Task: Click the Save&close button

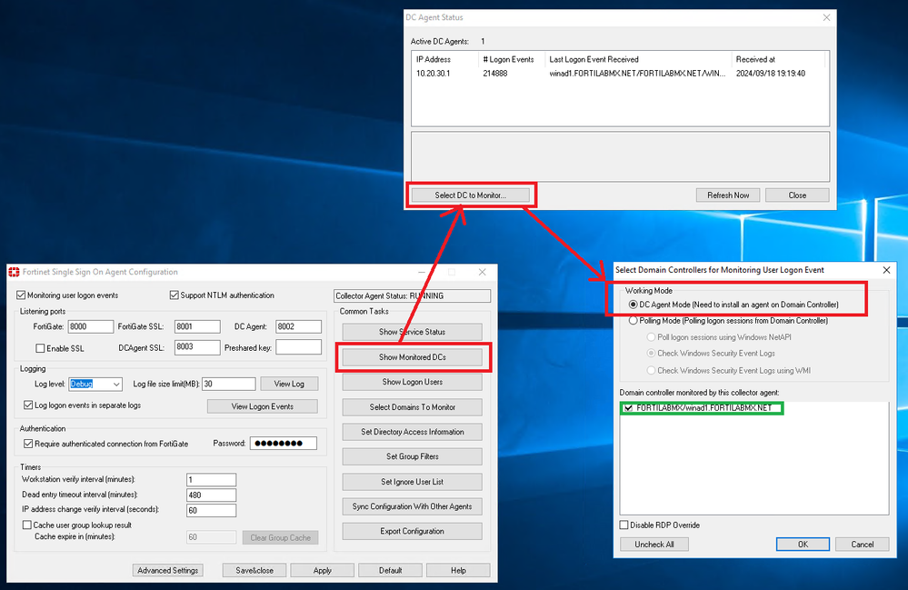Action: [x=254, y=571]
